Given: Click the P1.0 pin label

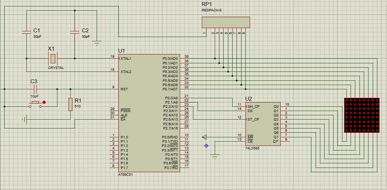Looking at the screenshot, I should [x=124, y=137].
